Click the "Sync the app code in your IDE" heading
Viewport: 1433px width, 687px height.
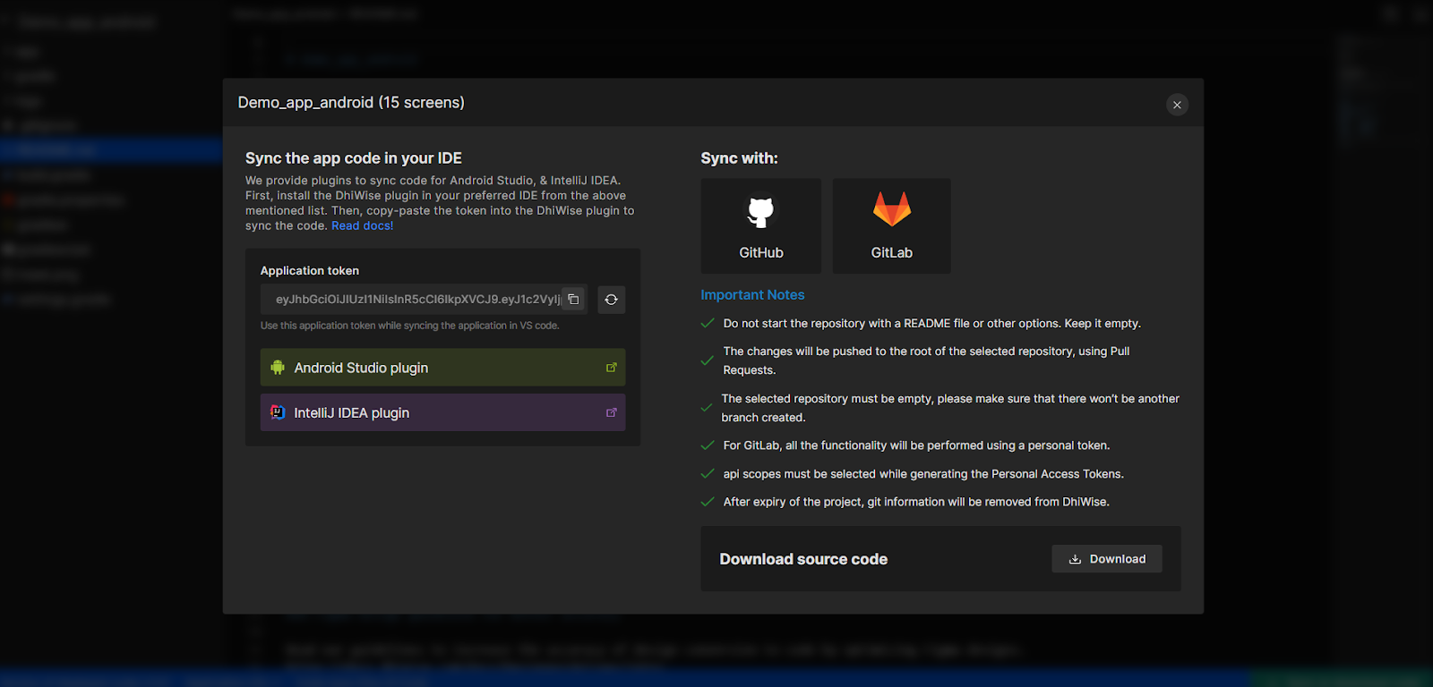pos(354,158)
